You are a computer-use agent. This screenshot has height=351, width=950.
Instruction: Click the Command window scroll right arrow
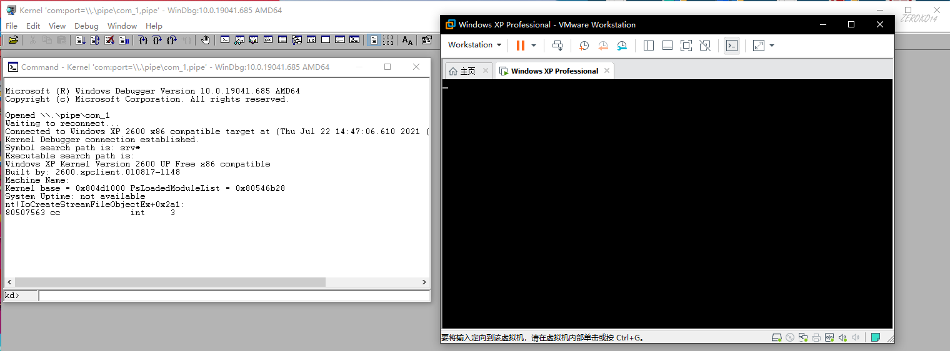pos(424,282)
